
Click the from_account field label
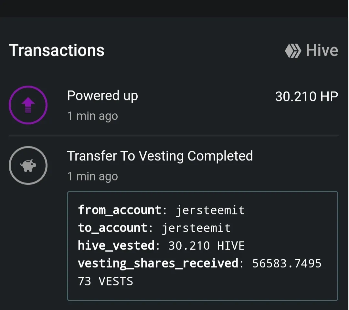120,210
